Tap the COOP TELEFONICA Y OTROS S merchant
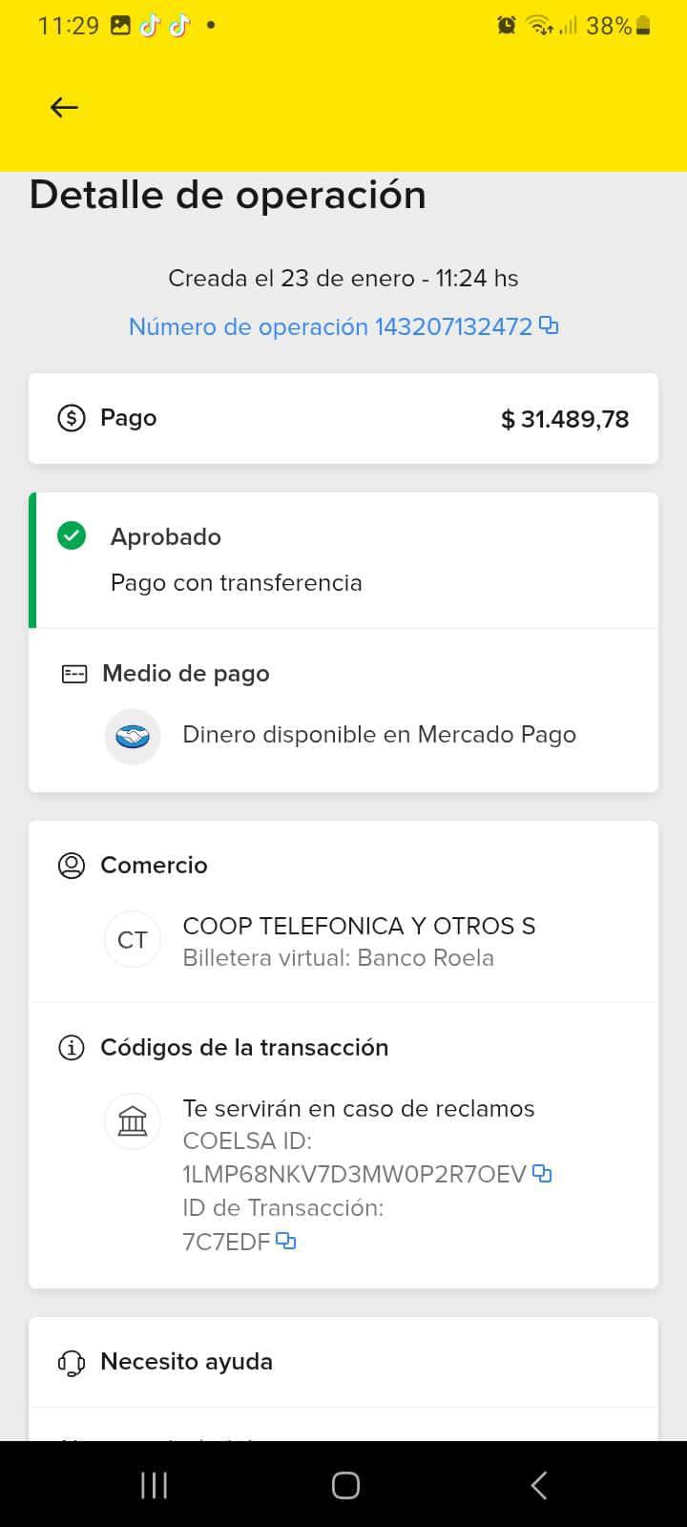This screenshot has height=1527, width=687. (359, 926)
